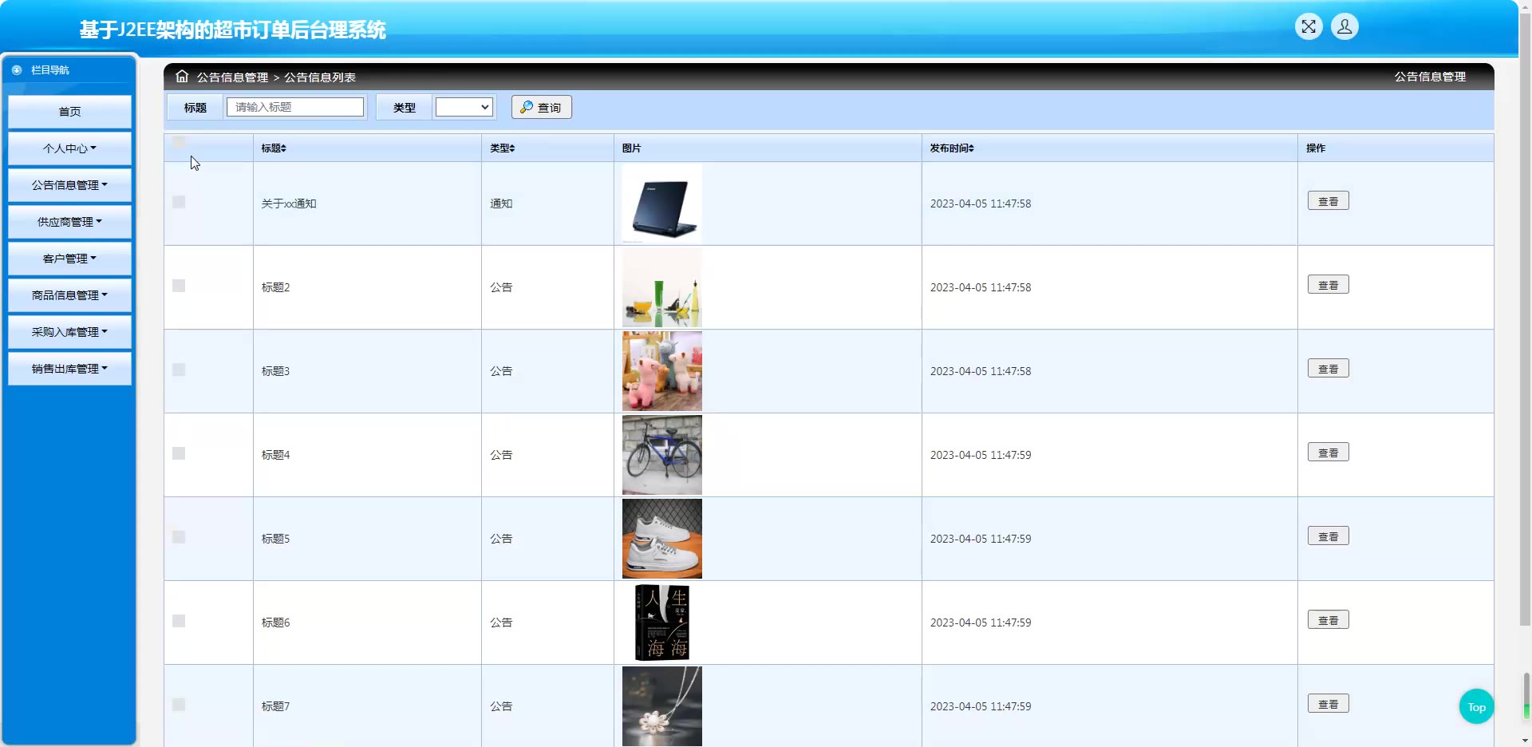Check the row checkbox for 关于xx通知
The height and width of the screenshot is (747, 1532).
point(179,202)
